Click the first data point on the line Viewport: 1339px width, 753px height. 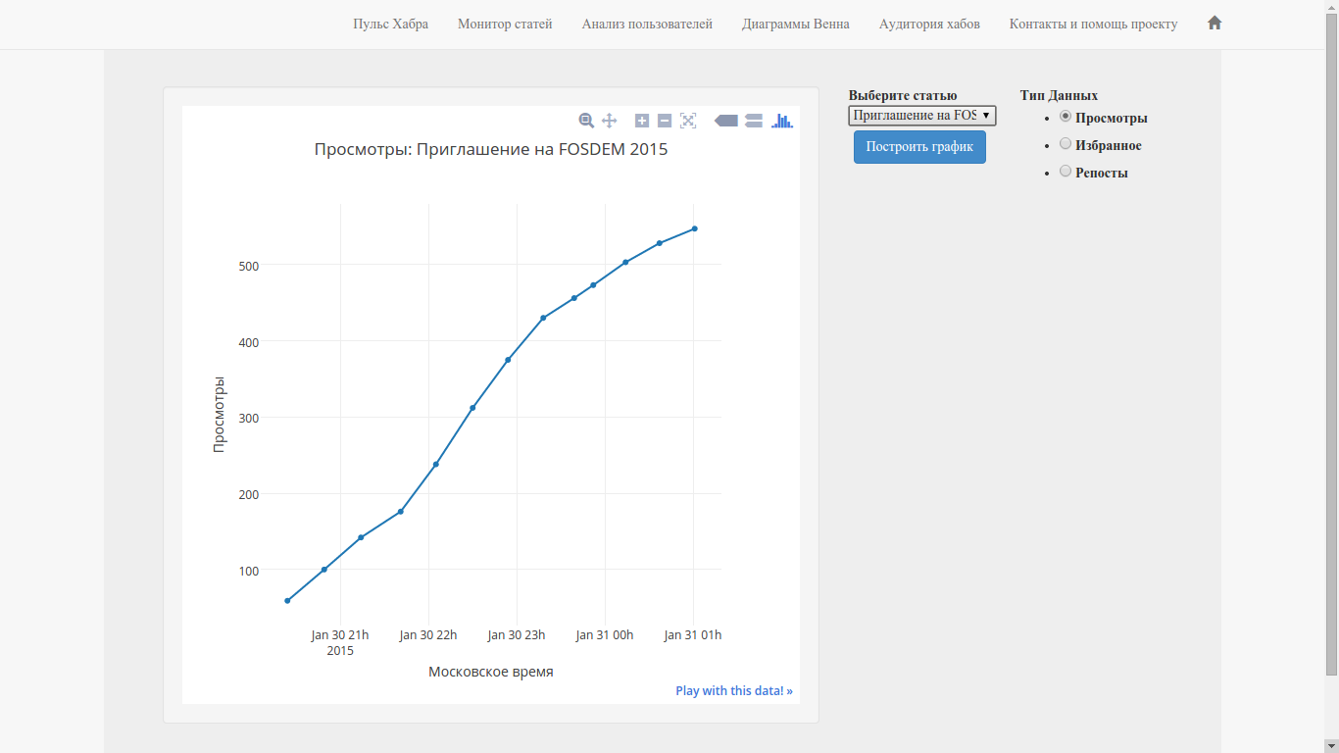tap(287, 600)
